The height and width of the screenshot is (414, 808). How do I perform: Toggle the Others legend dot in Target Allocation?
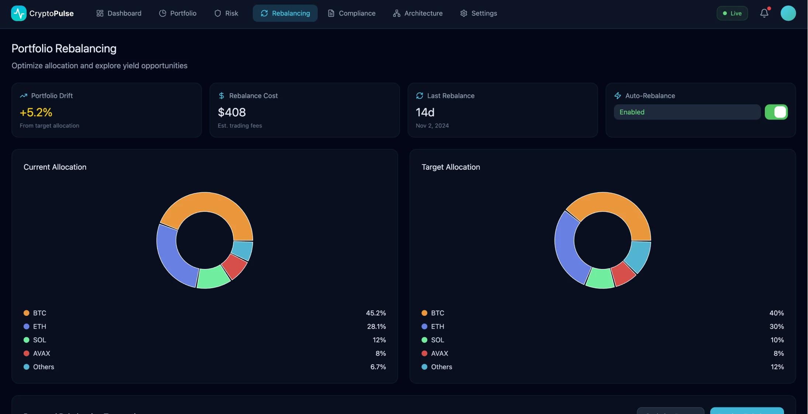point(424,367)
